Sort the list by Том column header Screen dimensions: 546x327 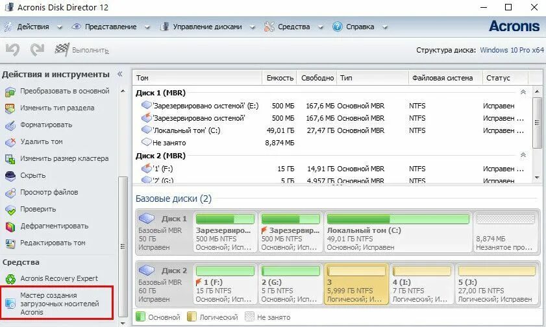tap(197, 78)
